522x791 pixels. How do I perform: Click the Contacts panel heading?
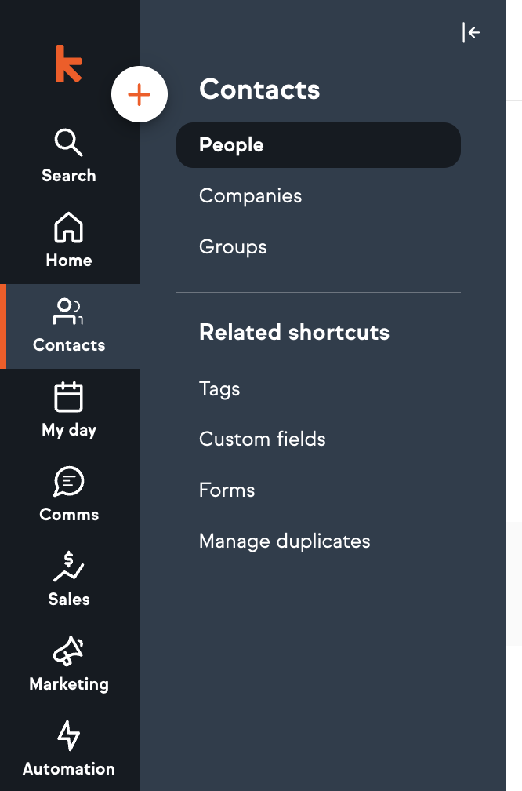pos(259,89)
